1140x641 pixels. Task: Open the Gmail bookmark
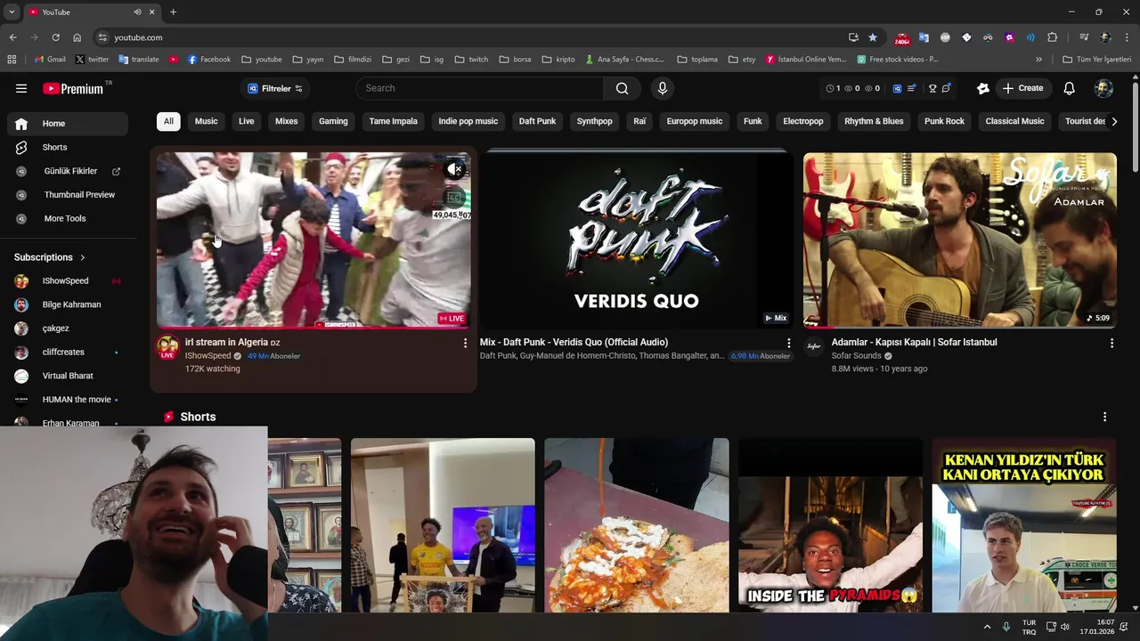(x=50, y=60)
